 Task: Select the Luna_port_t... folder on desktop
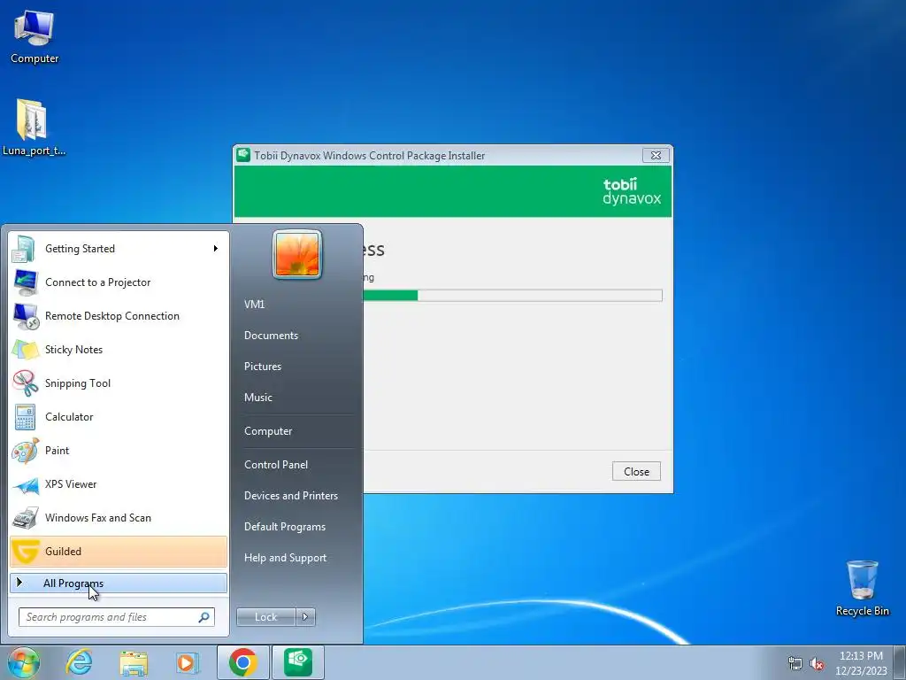click(35, 127)
